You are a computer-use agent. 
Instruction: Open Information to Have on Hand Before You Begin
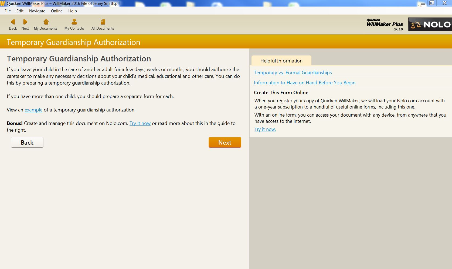click(x=304, y=83)
